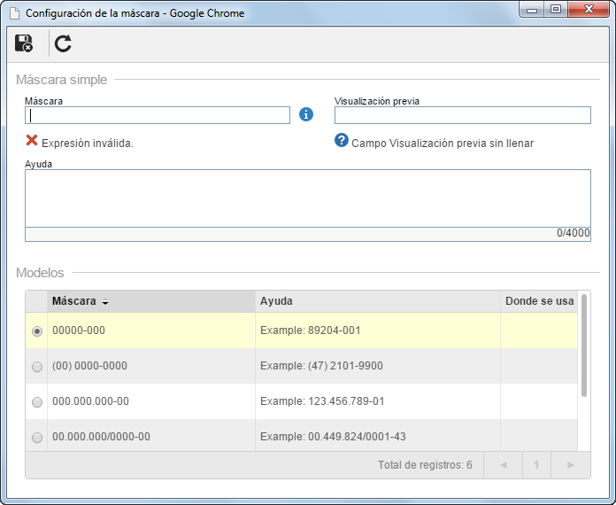Click the text Example: (47) 2101-9900
Viewport: 616px width, 505px height.
(x=321, y=366)
